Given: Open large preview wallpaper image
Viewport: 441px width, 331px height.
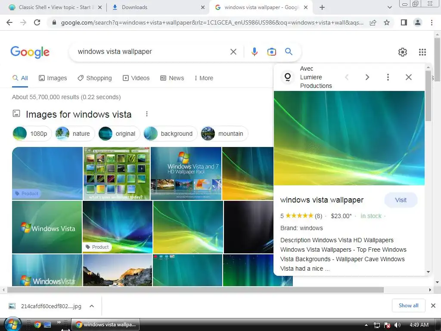Looking at the screenshot, I should 349,138.
